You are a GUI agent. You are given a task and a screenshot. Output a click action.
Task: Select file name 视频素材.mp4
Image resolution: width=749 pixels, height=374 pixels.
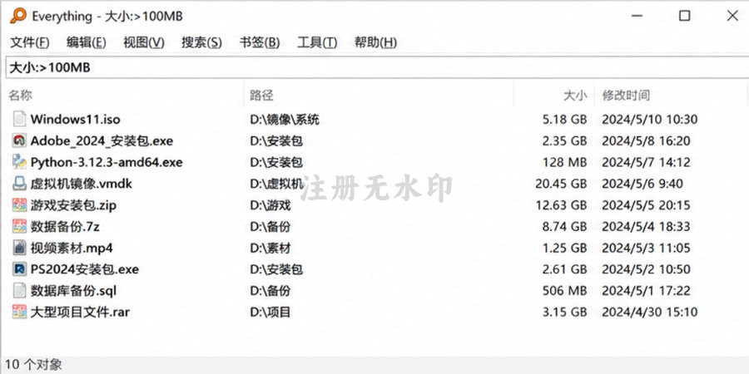[72, 248]
